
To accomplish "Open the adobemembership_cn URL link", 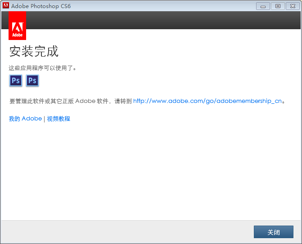I will [207, 101].
